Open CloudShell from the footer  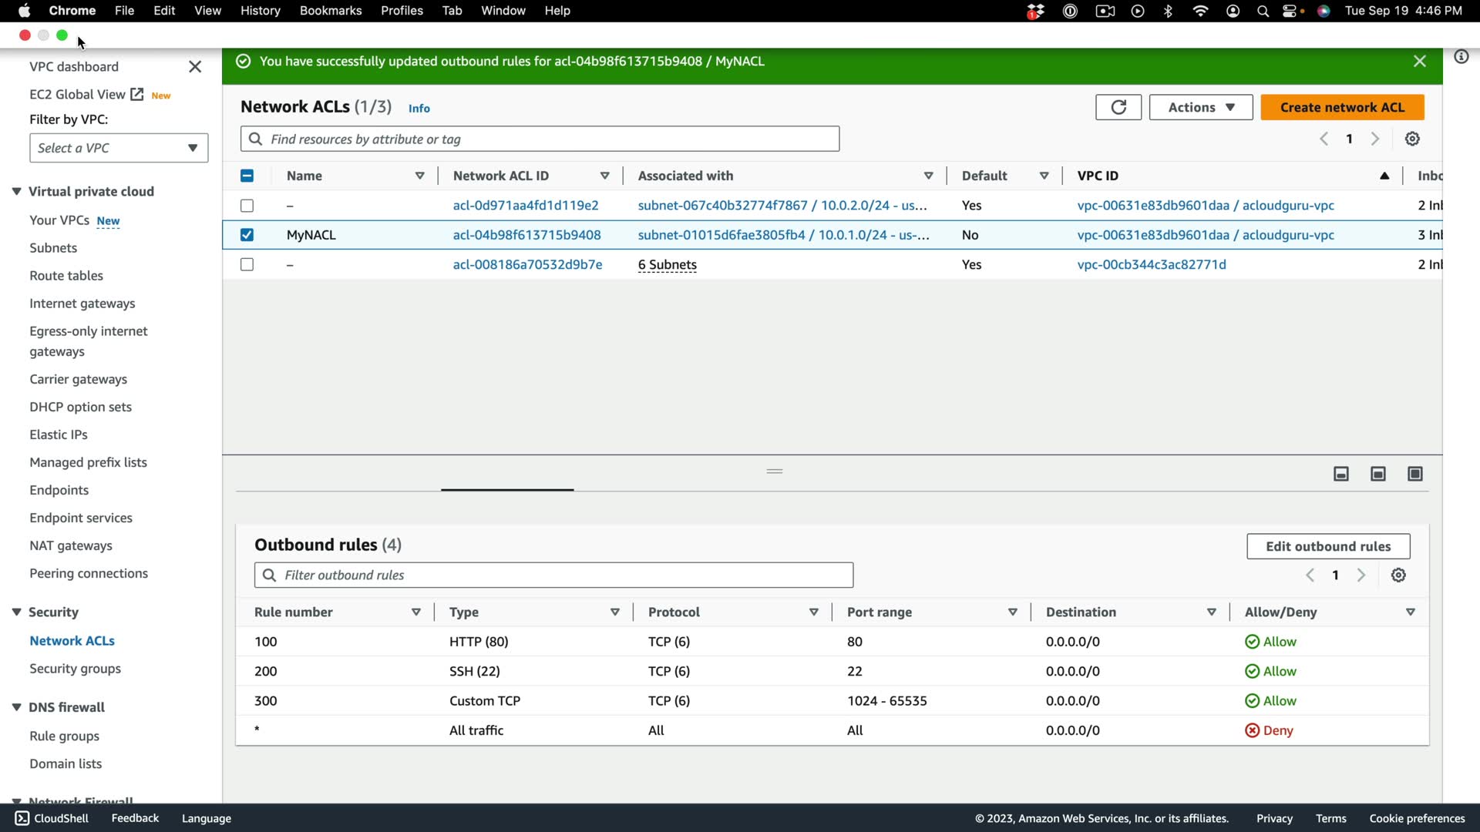(x=52, y=818)
